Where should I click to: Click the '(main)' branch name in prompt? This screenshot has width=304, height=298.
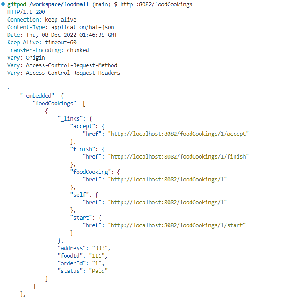click(101, 4)
